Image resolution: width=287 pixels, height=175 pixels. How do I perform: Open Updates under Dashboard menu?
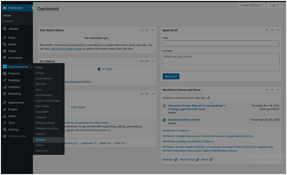8,21
